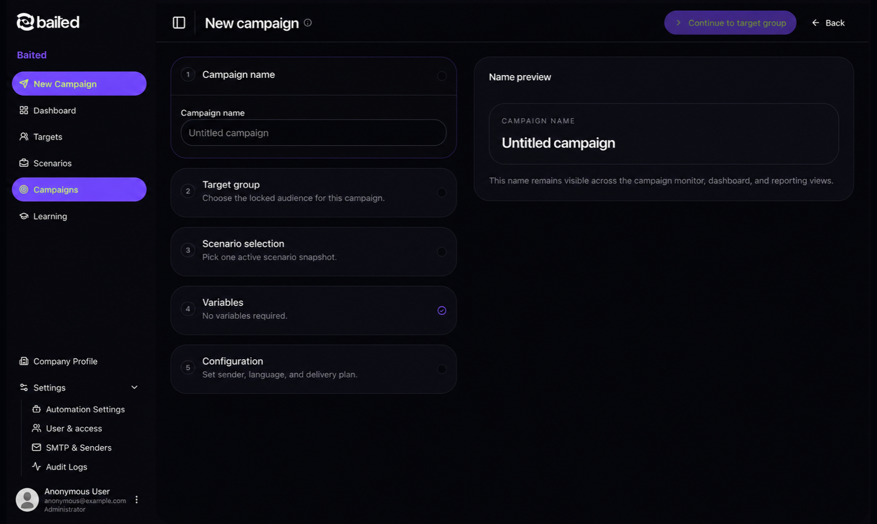Click the info icon beside New campaign
The height and width of the screenshot is (524, 877).
click(x=308, y=23)
